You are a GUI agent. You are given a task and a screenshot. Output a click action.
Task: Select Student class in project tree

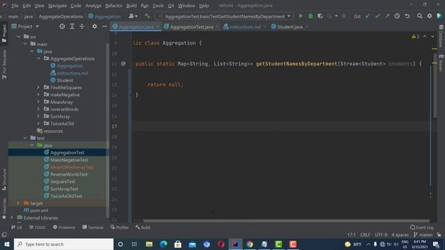click(65, 81)
